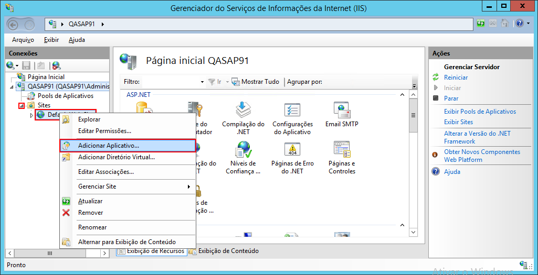Screen dimensions: 538x275
Task: Click the Reiniciar link in Ações
Action: coord(456,78)
